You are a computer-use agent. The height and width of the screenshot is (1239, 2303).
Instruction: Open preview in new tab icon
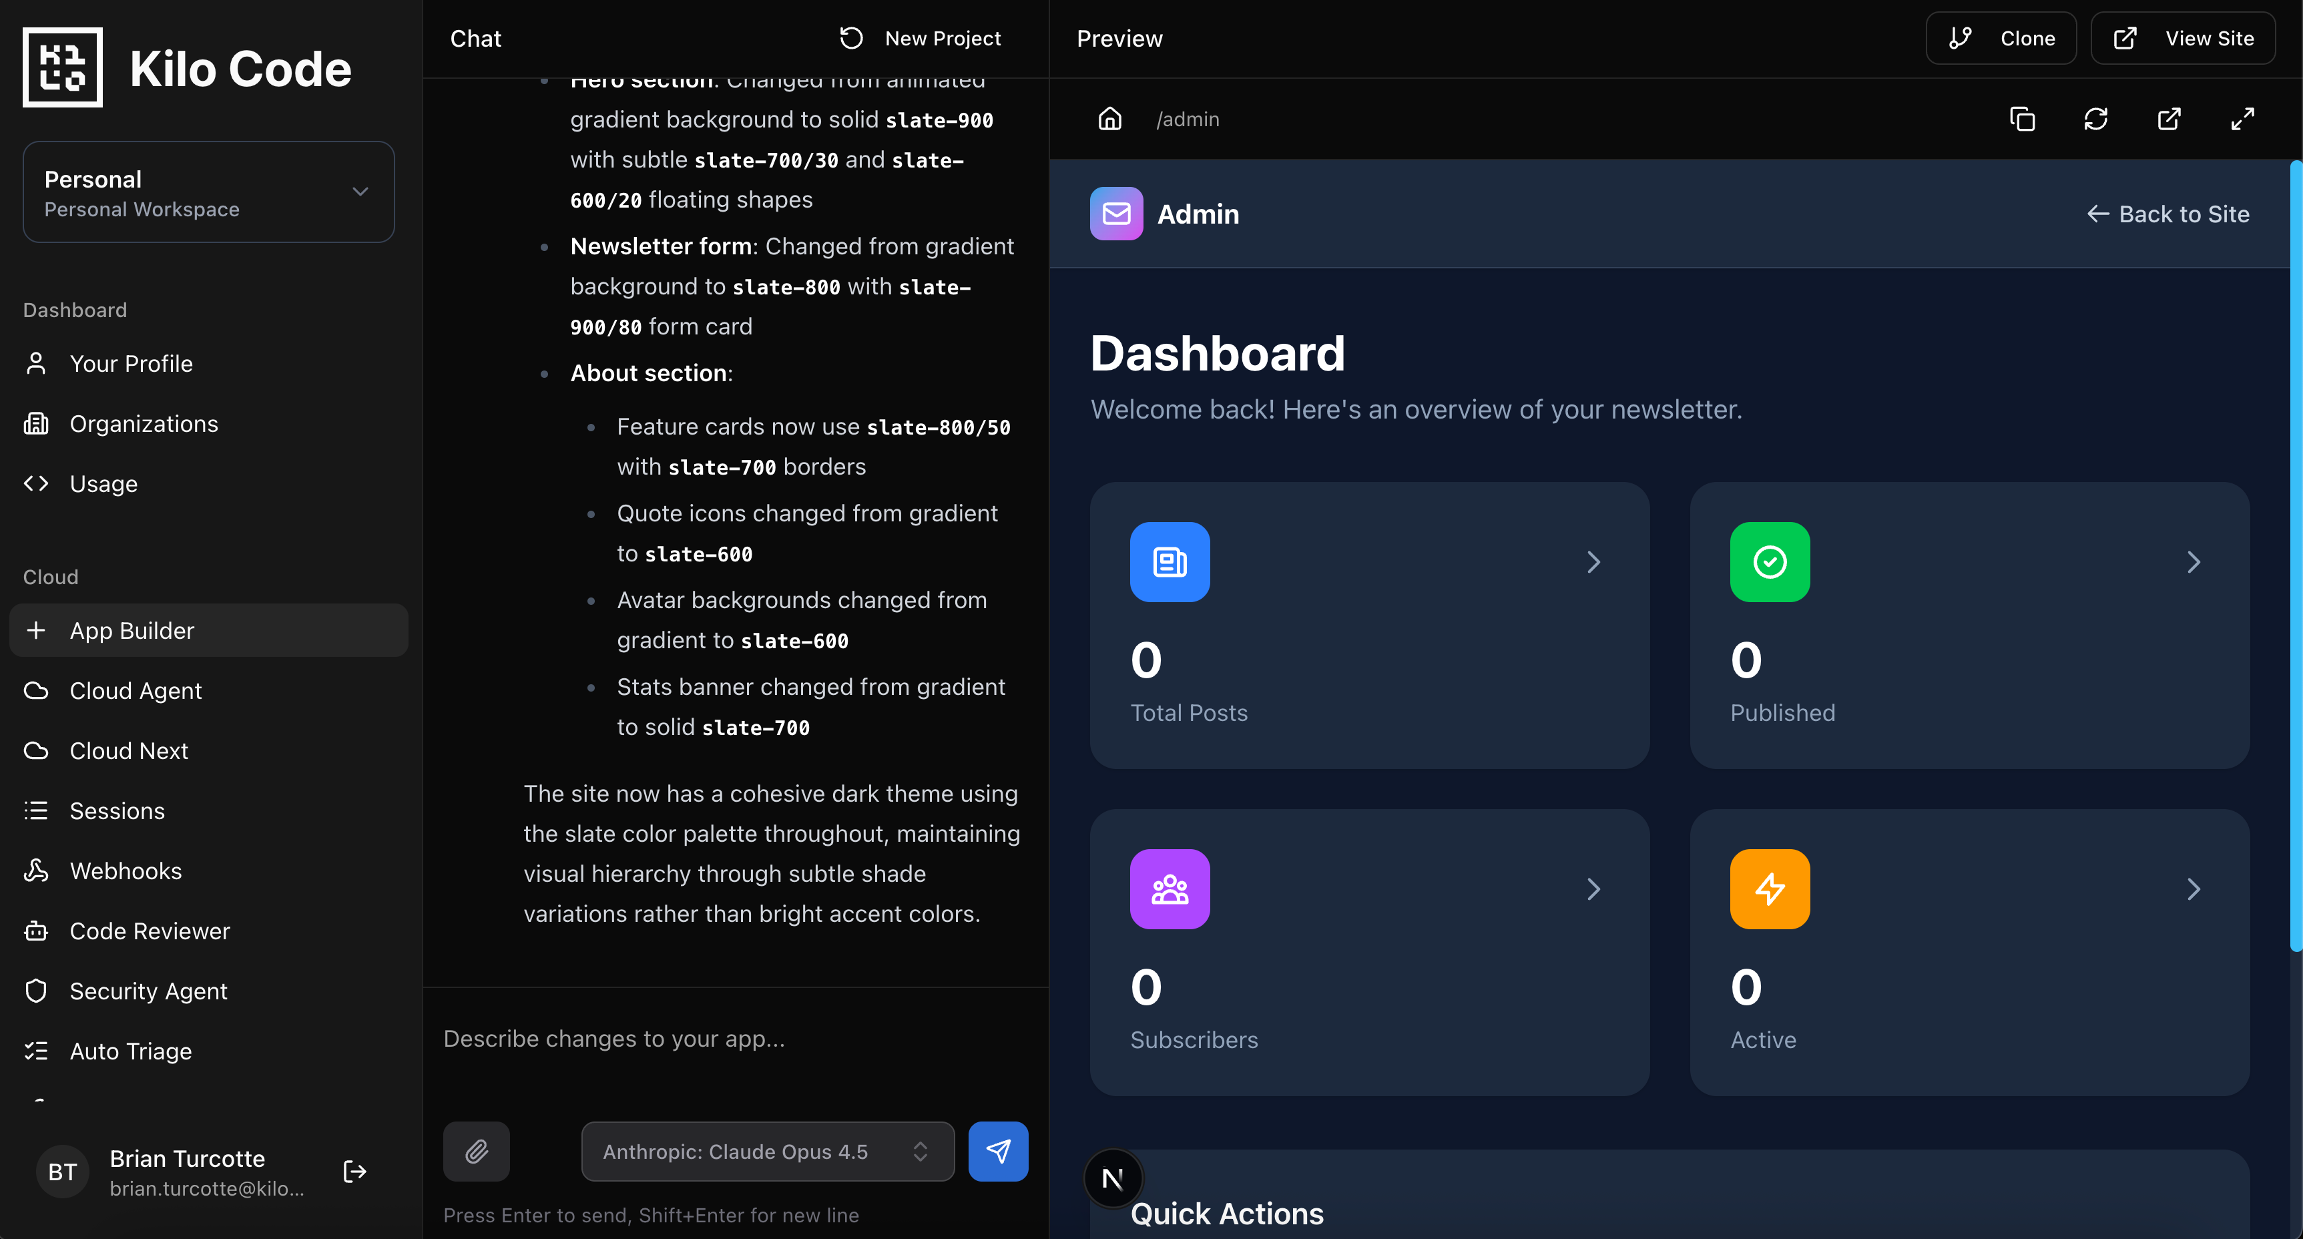tap(2169, 119)
